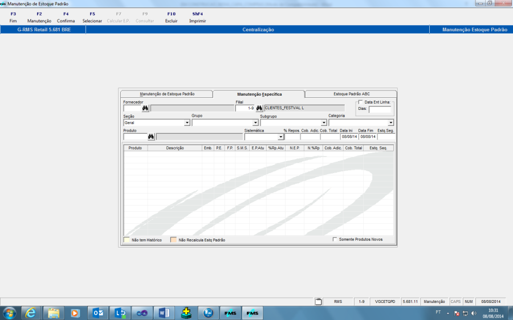Open the yellow plus app in taskbar

pyautogui.click(x=186, y=313)
